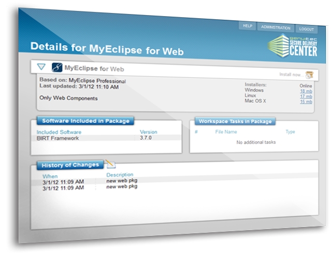This screenshot has width=331, height=255.
Task: Download the Mac OS X 15 mb installer
Action: coord(306,102)
